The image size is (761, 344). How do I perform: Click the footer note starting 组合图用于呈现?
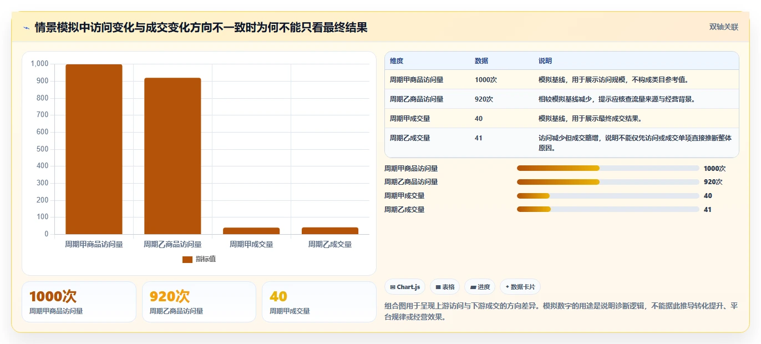(561, 312)
